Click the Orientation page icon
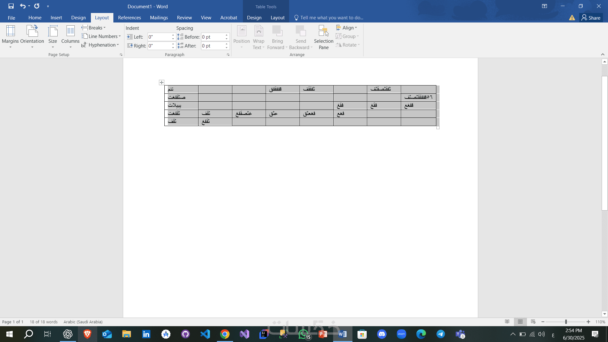The height and width of the screenshot is (342, 608). click(32, 31)
